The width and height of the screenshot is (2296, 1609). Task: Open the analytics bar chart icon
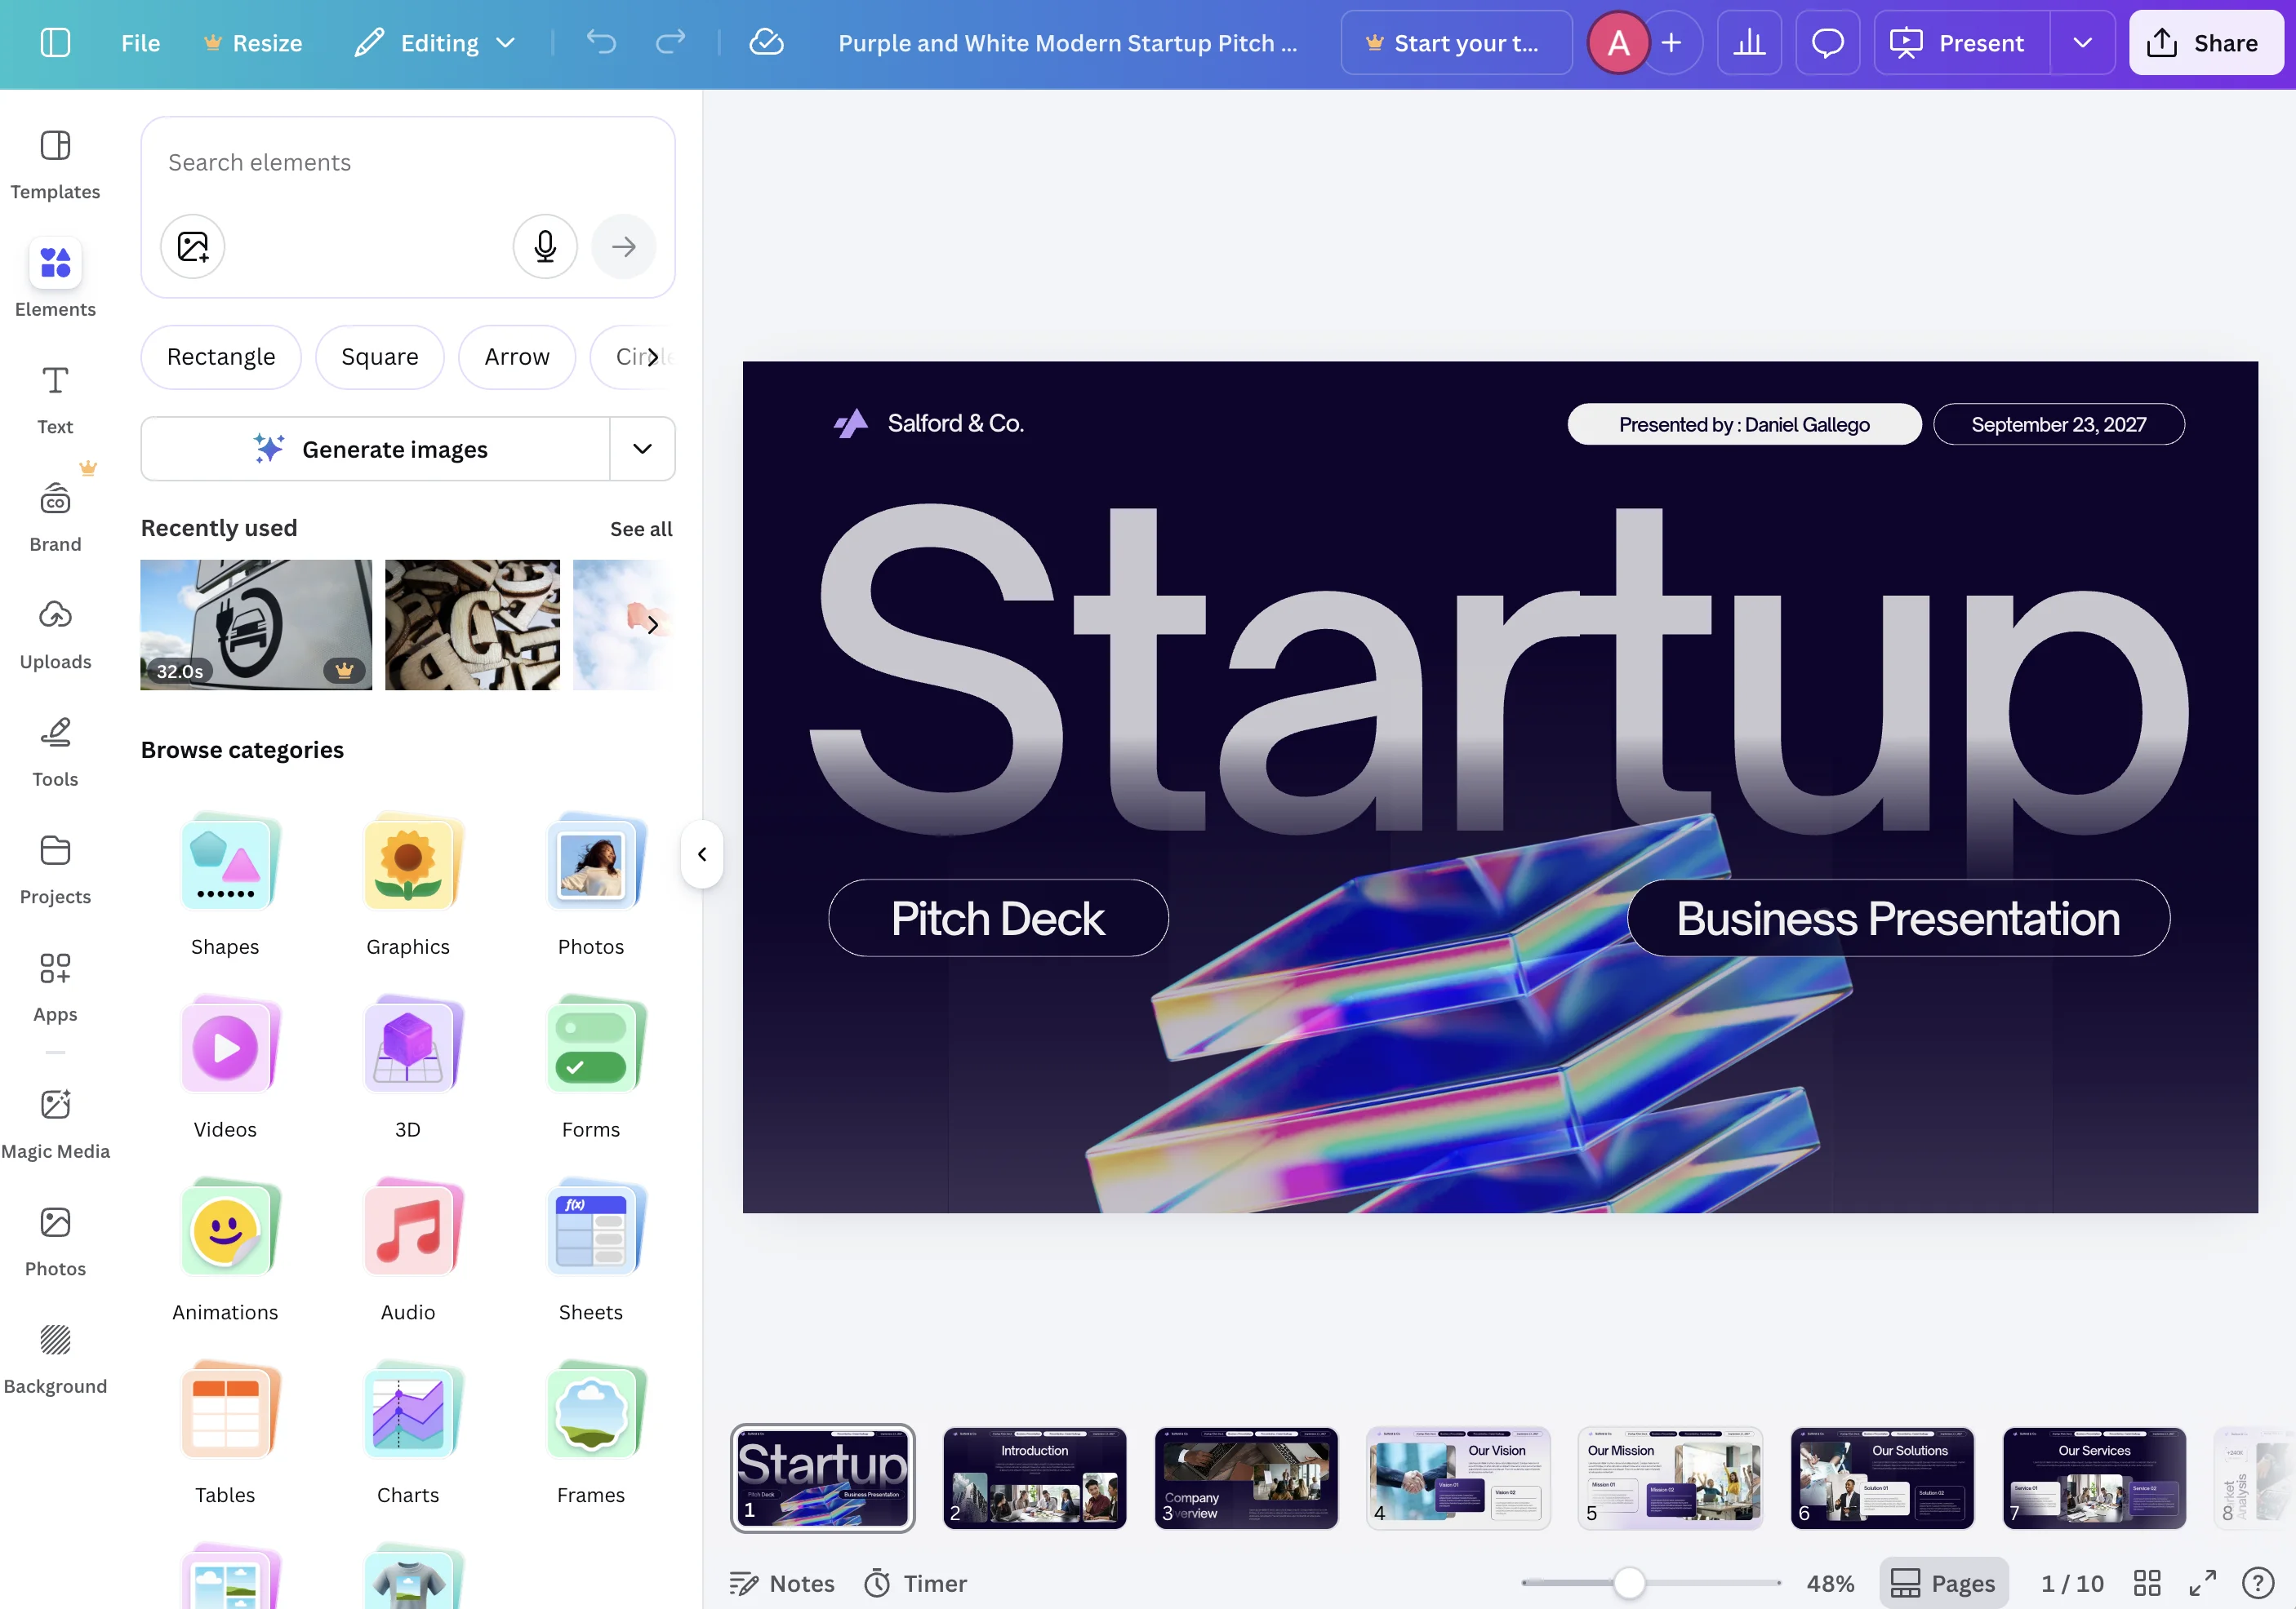coord(1749,43)
